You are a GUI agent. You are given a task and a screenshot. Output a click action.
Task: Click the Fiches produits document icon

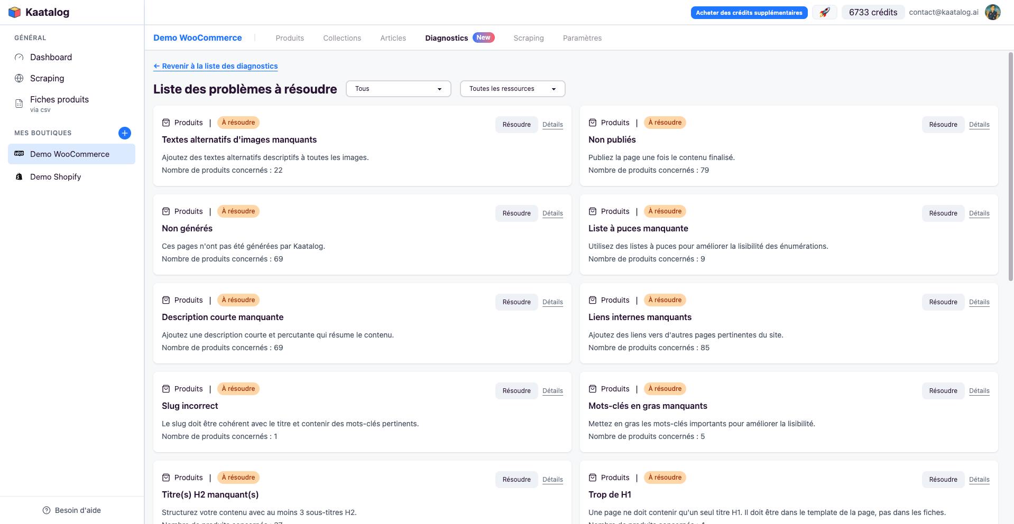(x=19, y=104)
